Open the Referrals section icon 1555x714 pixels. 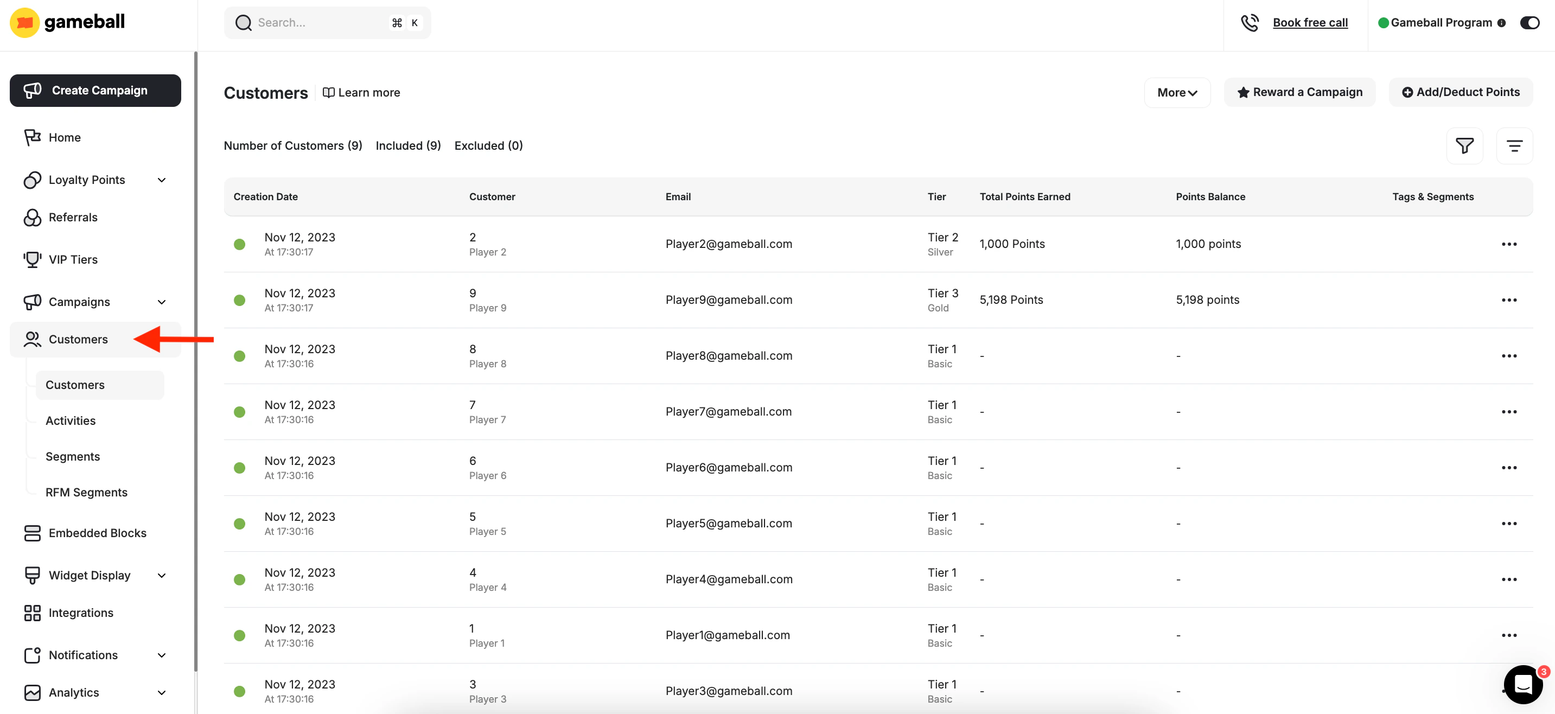(x=32, y=217)
